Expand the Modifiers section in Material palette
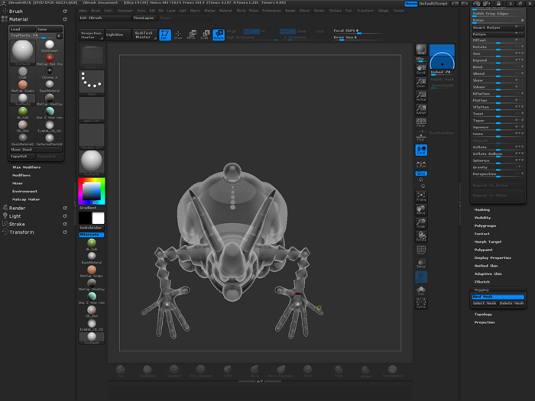Screen dimensions: 535x401 (21, 175)
